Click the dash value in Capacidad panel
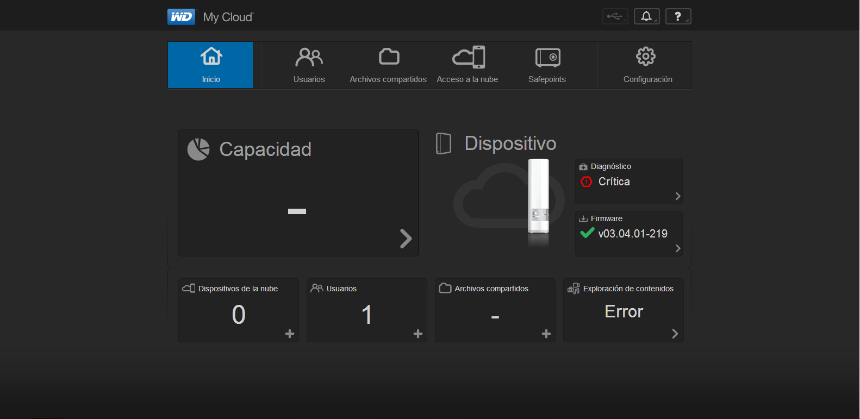Viewport: 860px width, 419px height. tap(297, 211)
